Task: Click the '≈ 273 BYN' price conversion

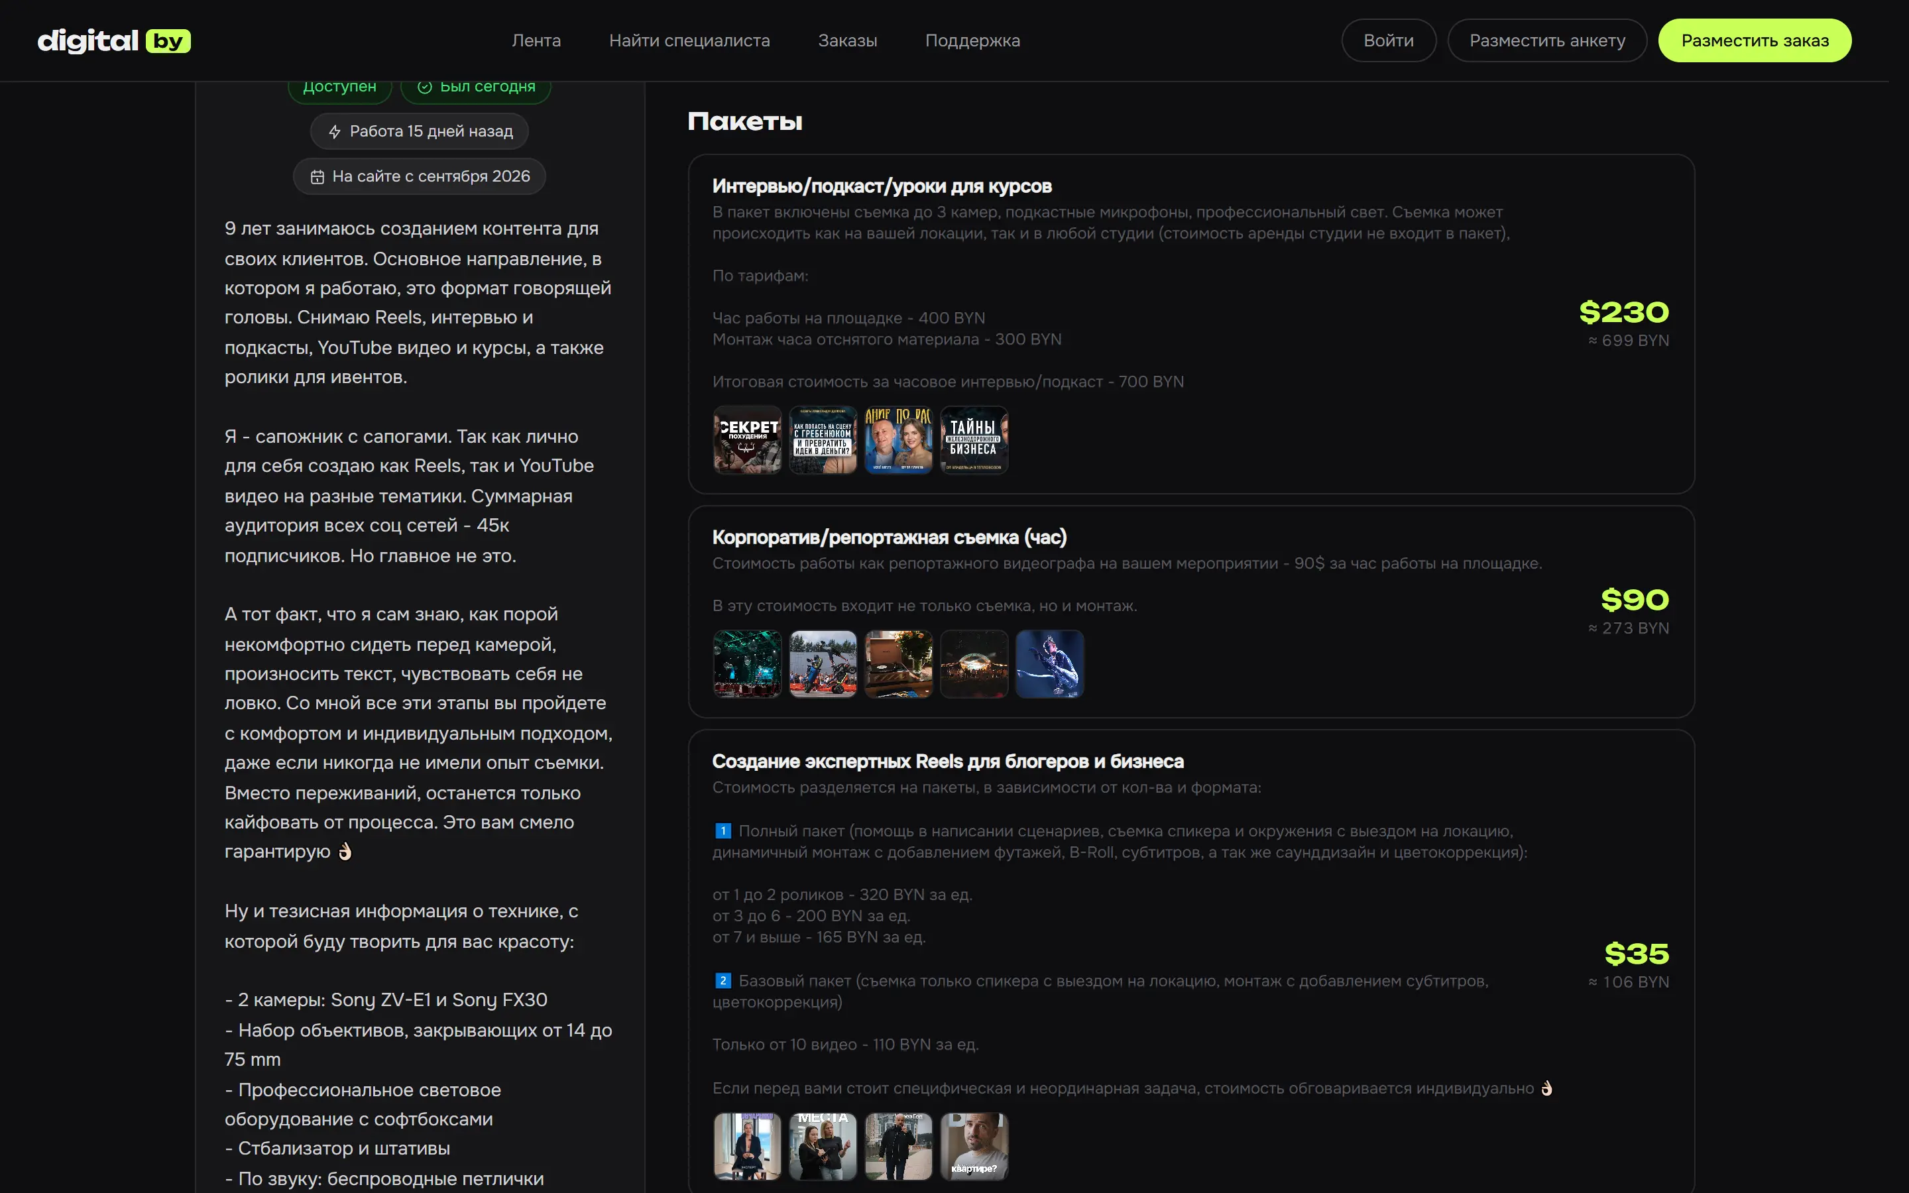Action: click(1628, 628)
